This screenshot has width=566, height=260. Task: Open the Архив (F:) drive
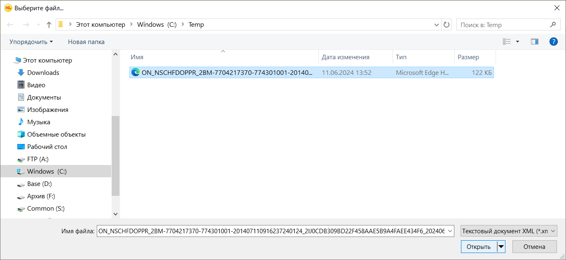(x=41, y=196)
